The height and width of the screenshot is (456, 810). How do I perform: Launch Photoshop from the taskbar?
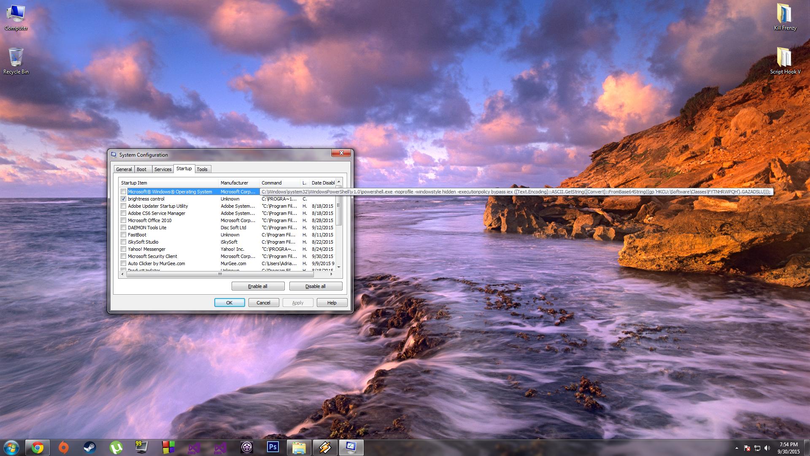pyautogui.click(x=273, y=448)
